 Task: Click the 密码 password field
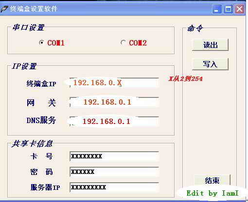[x=114, y=171]
